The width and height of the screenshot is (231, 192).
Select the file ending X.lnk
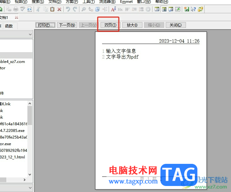coord(5,104)
